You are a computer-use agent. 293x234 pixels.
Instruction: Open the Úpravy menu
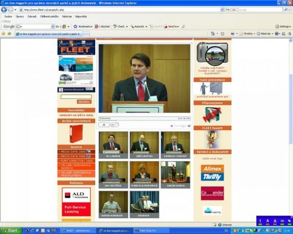[20, 17]
